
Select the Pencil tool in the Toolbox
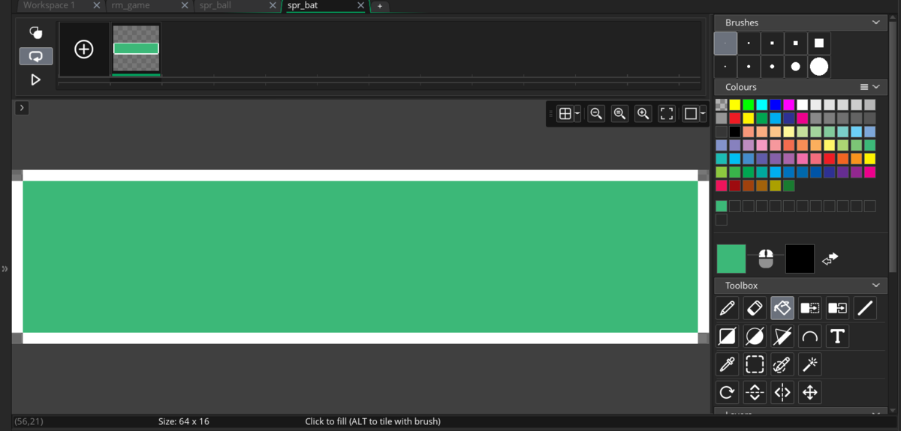pos(727,308)
